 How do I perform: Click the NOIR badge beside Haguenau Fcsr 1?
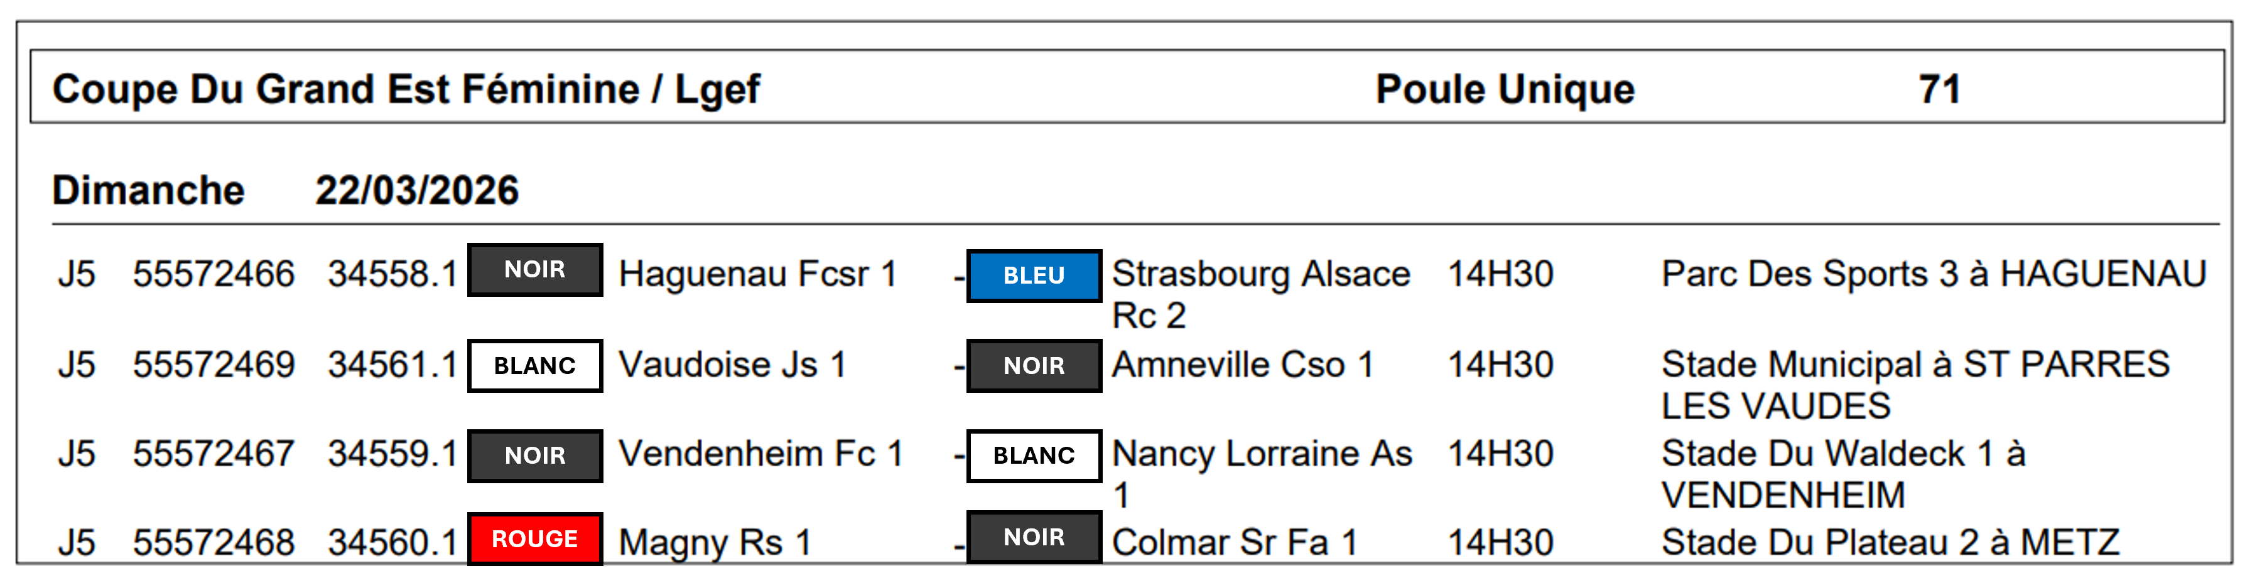click(x=534, y=270)
